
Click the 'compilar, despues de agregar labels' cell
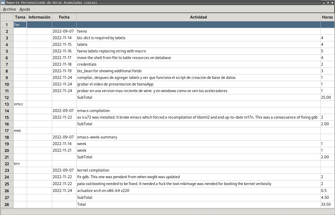coord(198,78)
